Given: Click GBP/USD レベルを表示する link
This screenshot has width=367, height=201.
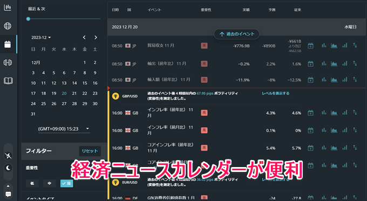Looking at the screenshot, I should tap(275, 93).
